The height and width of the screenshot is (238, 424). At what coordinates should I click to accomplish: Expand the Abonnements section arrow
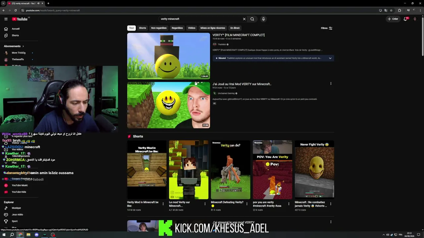(x=23, y=46)
